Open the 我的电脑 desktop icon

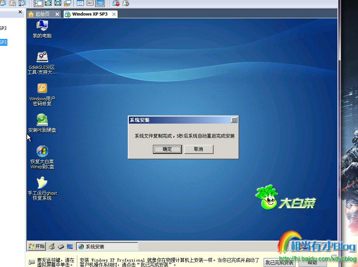point(42,29)
